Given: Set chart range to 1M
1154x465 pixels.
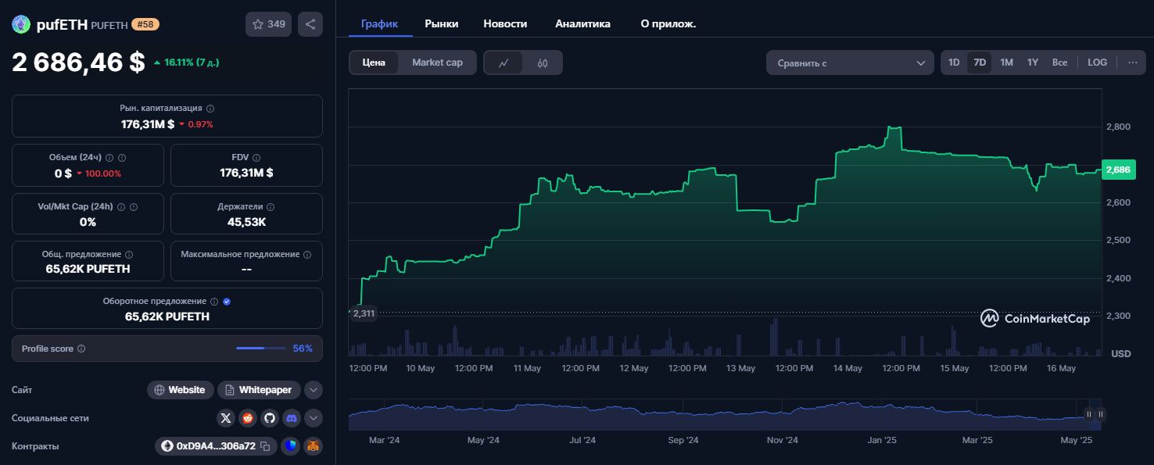Looking at the screenshot, I should pyautogui.click(x=1006, y=63).
